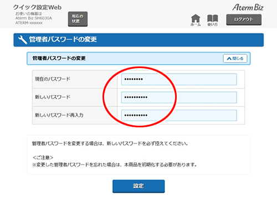Open the ホーム home icon
This screenshot has height=201, width=277.
[x=196, y=20]
